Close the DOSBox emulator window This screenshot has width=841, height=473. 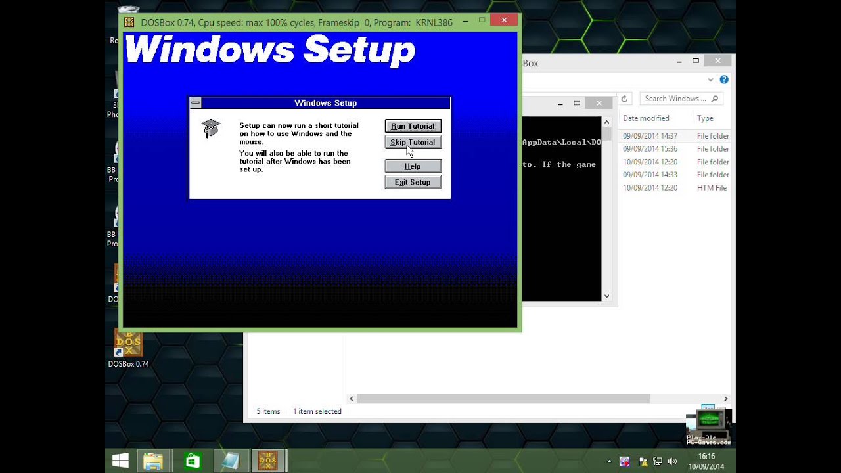[504, 20]
